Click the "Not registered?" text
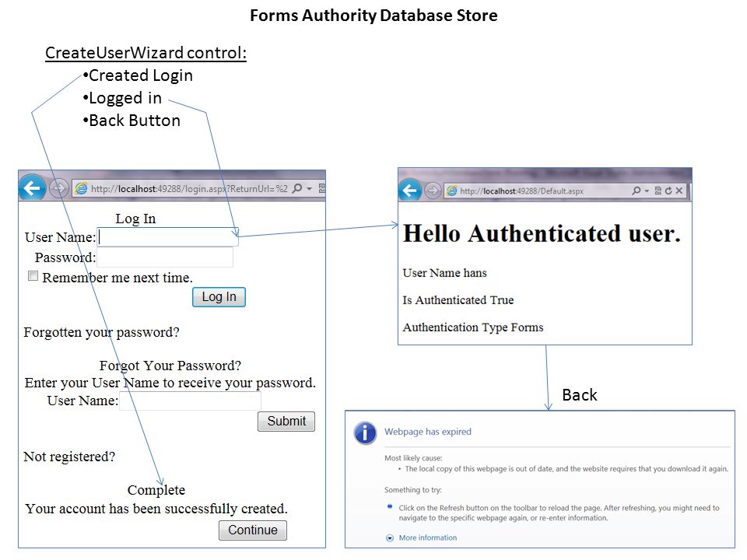This screenshot has width=747, height=560. (x=69, y=457)
